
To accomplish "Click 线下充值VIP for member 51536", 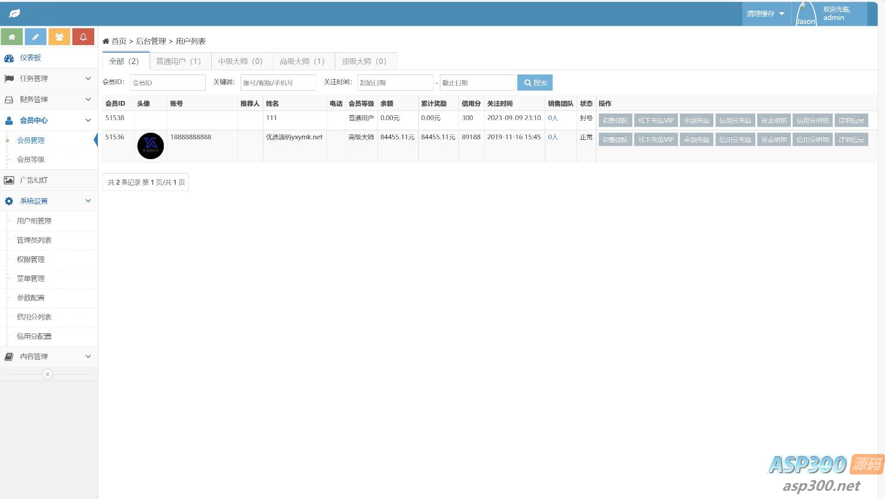I will point(656,140).
